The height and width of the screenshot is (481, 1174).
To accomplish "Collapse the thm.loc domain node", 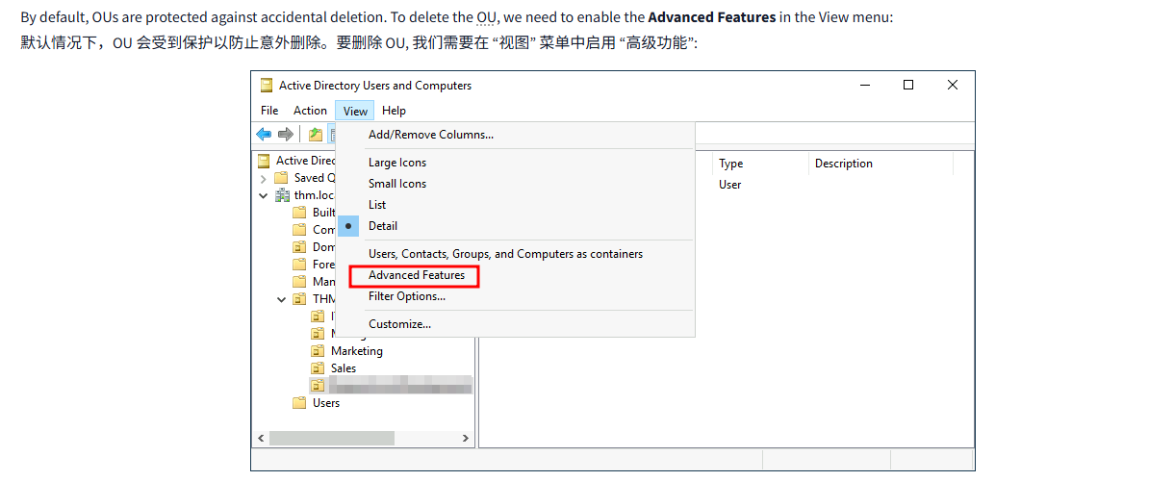I will [264, 195].
